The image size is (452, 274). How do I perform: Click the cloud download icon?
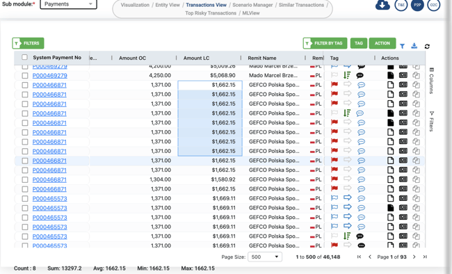pos(382,5)
